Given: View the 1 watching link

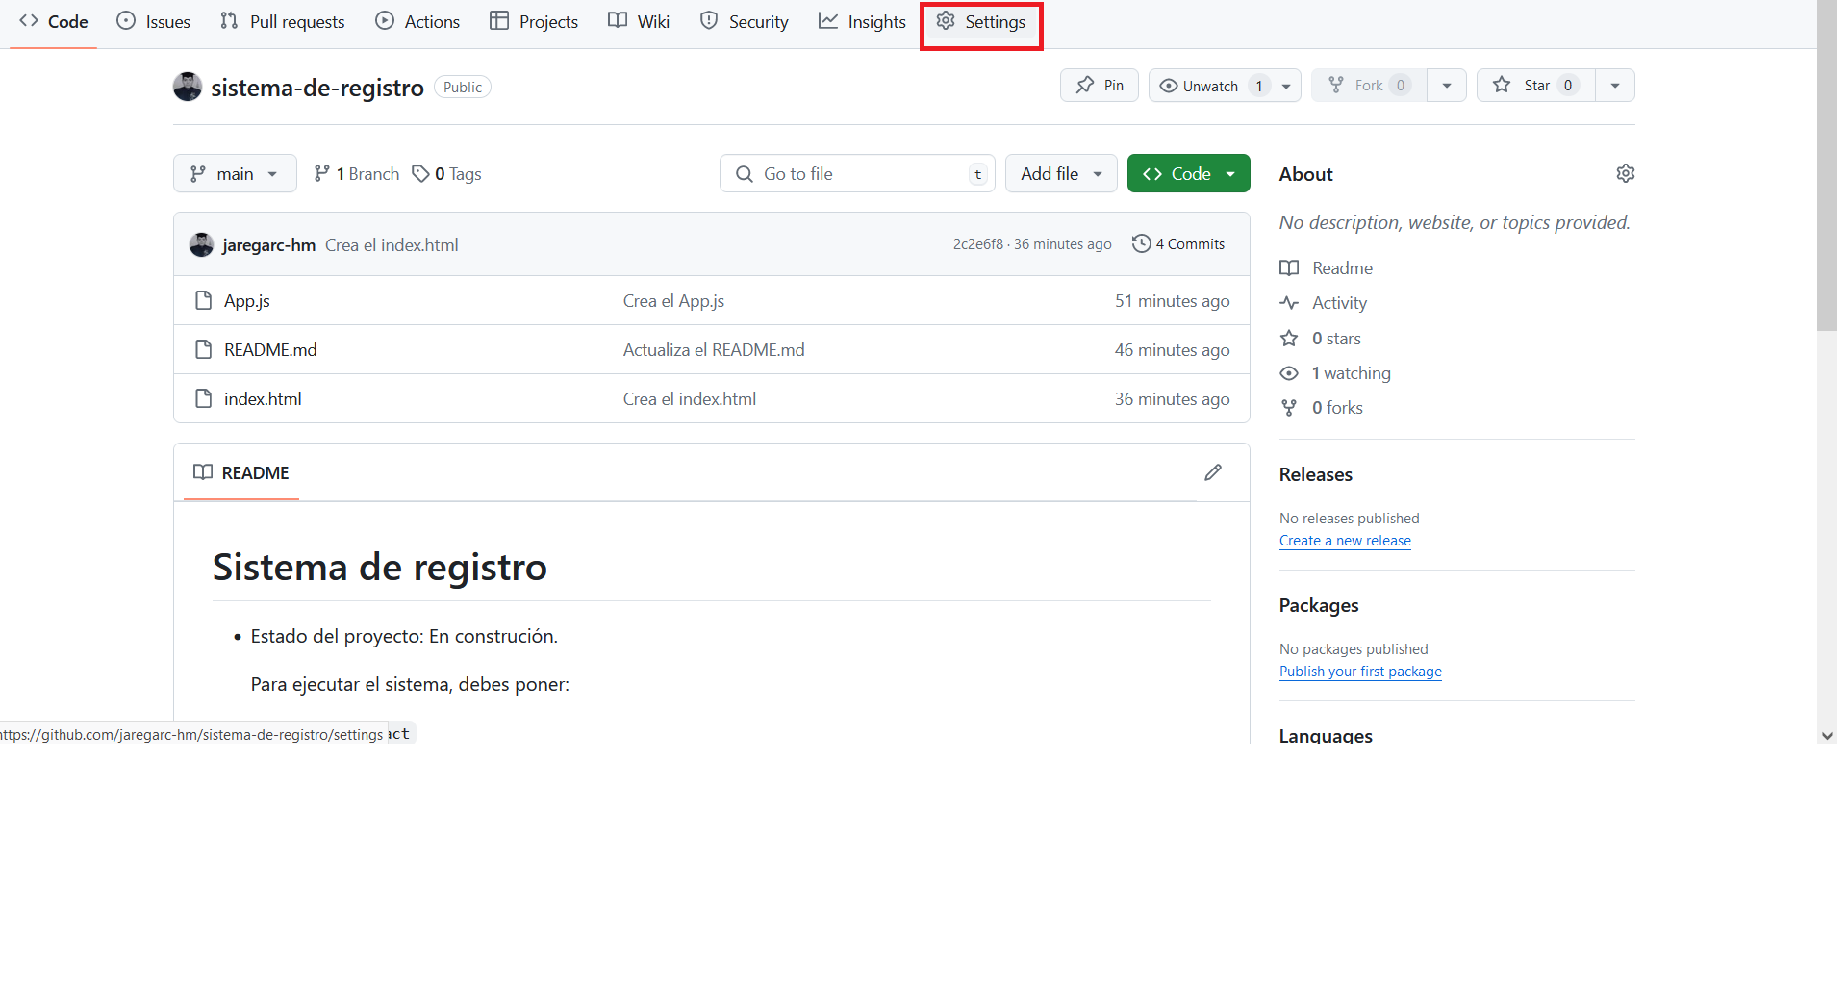Looking at the screenshot, I should pyautogui.click(x=1335, y=373).
